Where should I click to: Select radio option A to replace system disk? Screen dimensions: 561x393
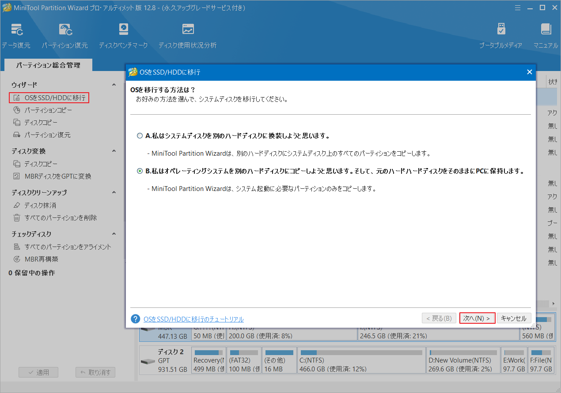click(x=140, y=136)
